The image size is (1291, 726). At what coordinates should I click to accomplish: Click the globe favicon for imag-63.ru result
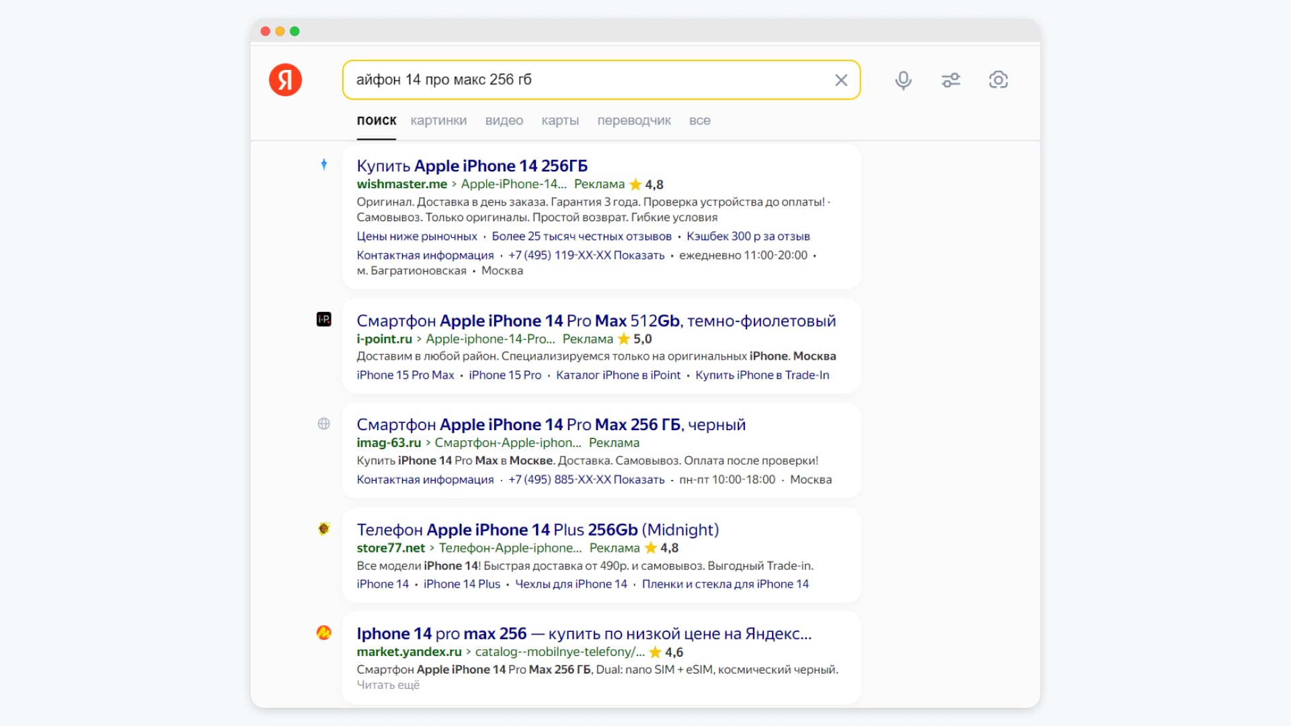pos(324,424)
